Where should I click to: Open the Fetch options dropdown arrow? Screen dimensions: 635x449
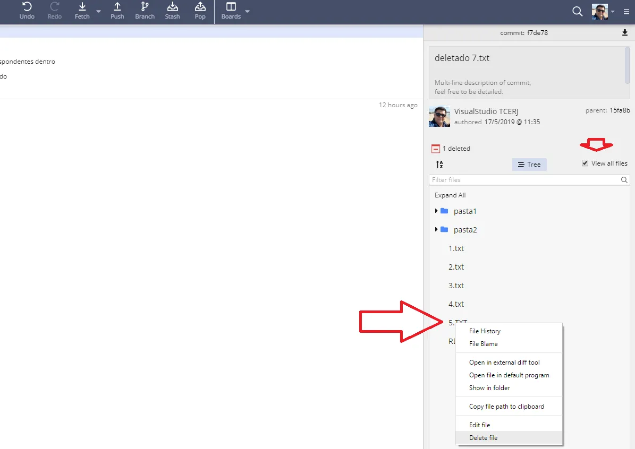(98, 11)
